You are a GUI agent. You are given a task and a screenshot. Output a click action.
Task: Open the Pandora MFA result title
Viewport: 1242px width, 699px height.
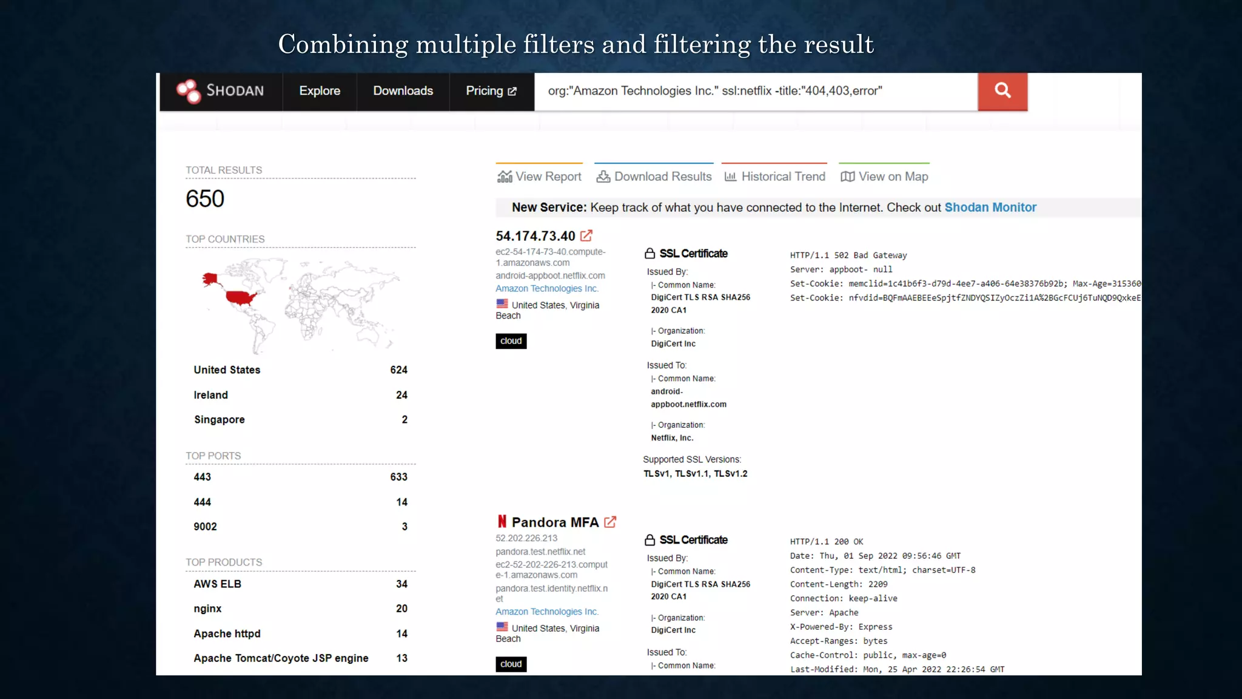[x=555, y=522]
